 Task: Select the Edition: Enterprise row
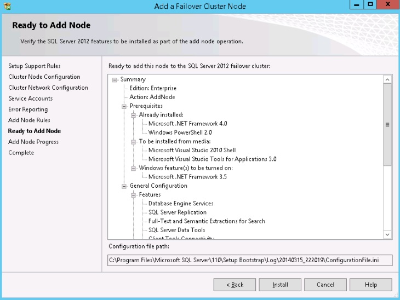153,88
